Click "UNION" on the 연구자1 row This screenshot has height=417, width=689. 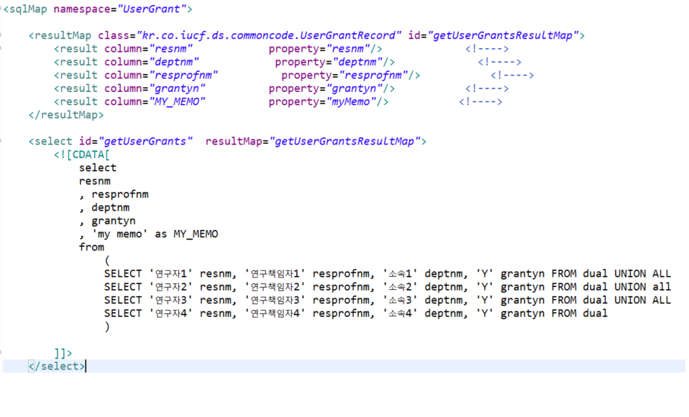click(x=630, y=274)
